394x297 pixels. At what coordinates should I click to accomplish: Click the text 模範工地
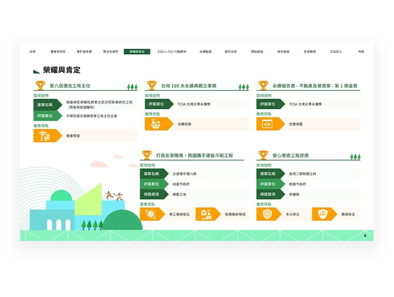coord(179,194)
